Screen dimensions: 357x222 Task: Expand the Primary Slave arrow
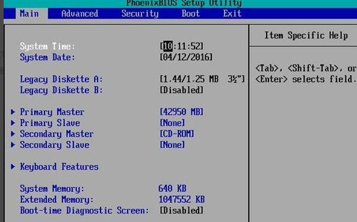[13, 123]
